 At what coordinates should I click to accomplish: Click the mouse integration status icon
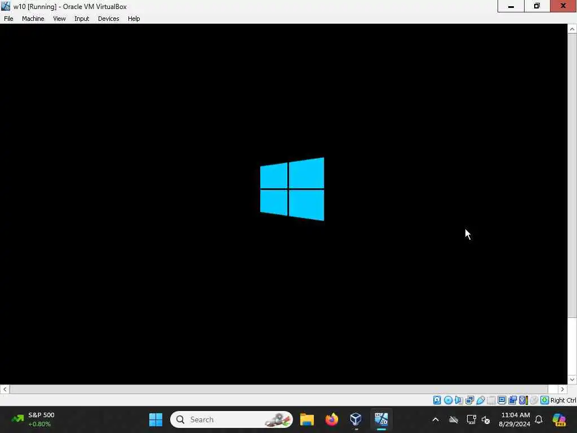pos(534,400)
